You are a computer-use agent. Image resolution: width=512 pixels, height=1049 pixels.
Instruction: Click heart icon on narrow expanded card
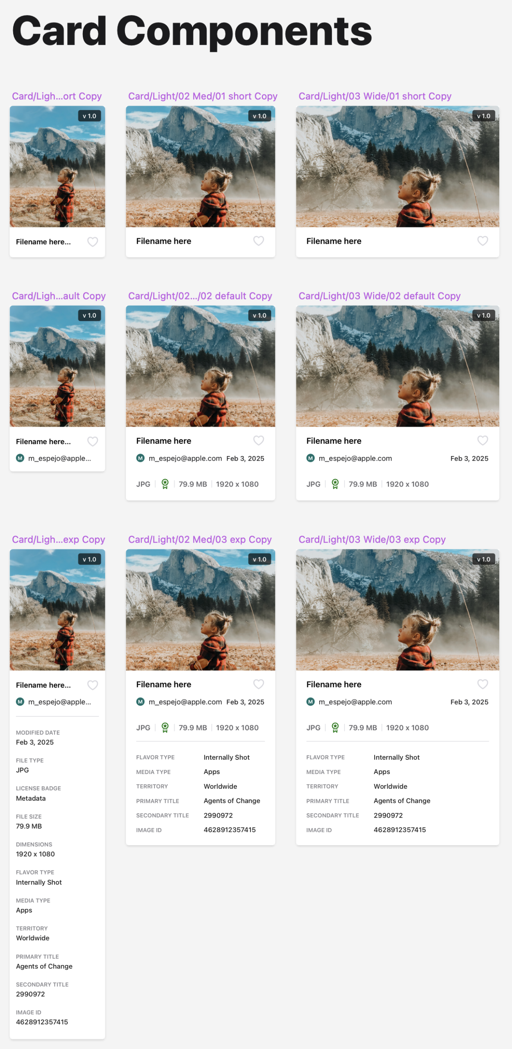[x=93, y=685]
